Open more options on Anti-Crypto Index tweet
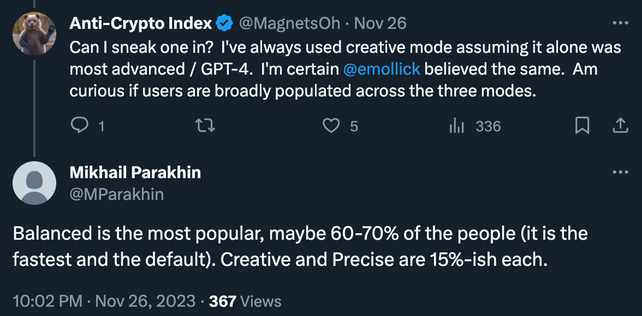The height and width of the screenshot is (316, 642). coord(620,23)
